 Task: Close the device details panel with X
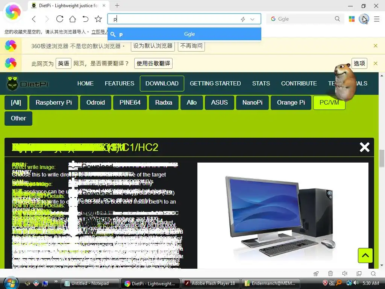pyautogui.click(x=364, y=147)
